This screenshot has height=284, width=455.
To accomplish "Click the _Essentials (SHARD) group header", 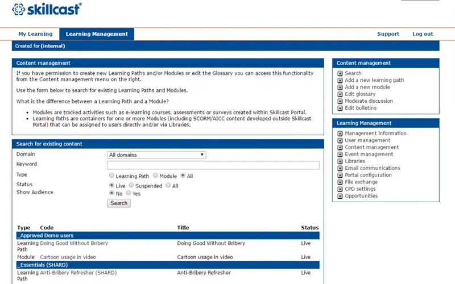I will pos(168,265).
